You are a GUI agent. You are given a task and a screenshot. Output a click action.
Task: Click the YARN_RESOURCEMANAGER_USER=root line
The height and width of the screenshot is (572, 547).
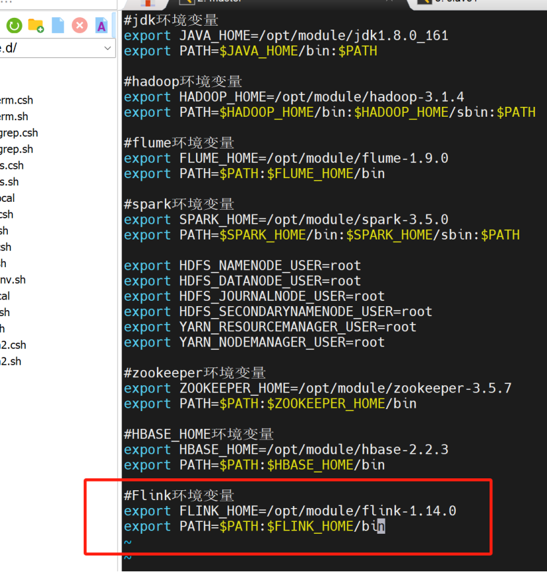[x=270, y=327]
